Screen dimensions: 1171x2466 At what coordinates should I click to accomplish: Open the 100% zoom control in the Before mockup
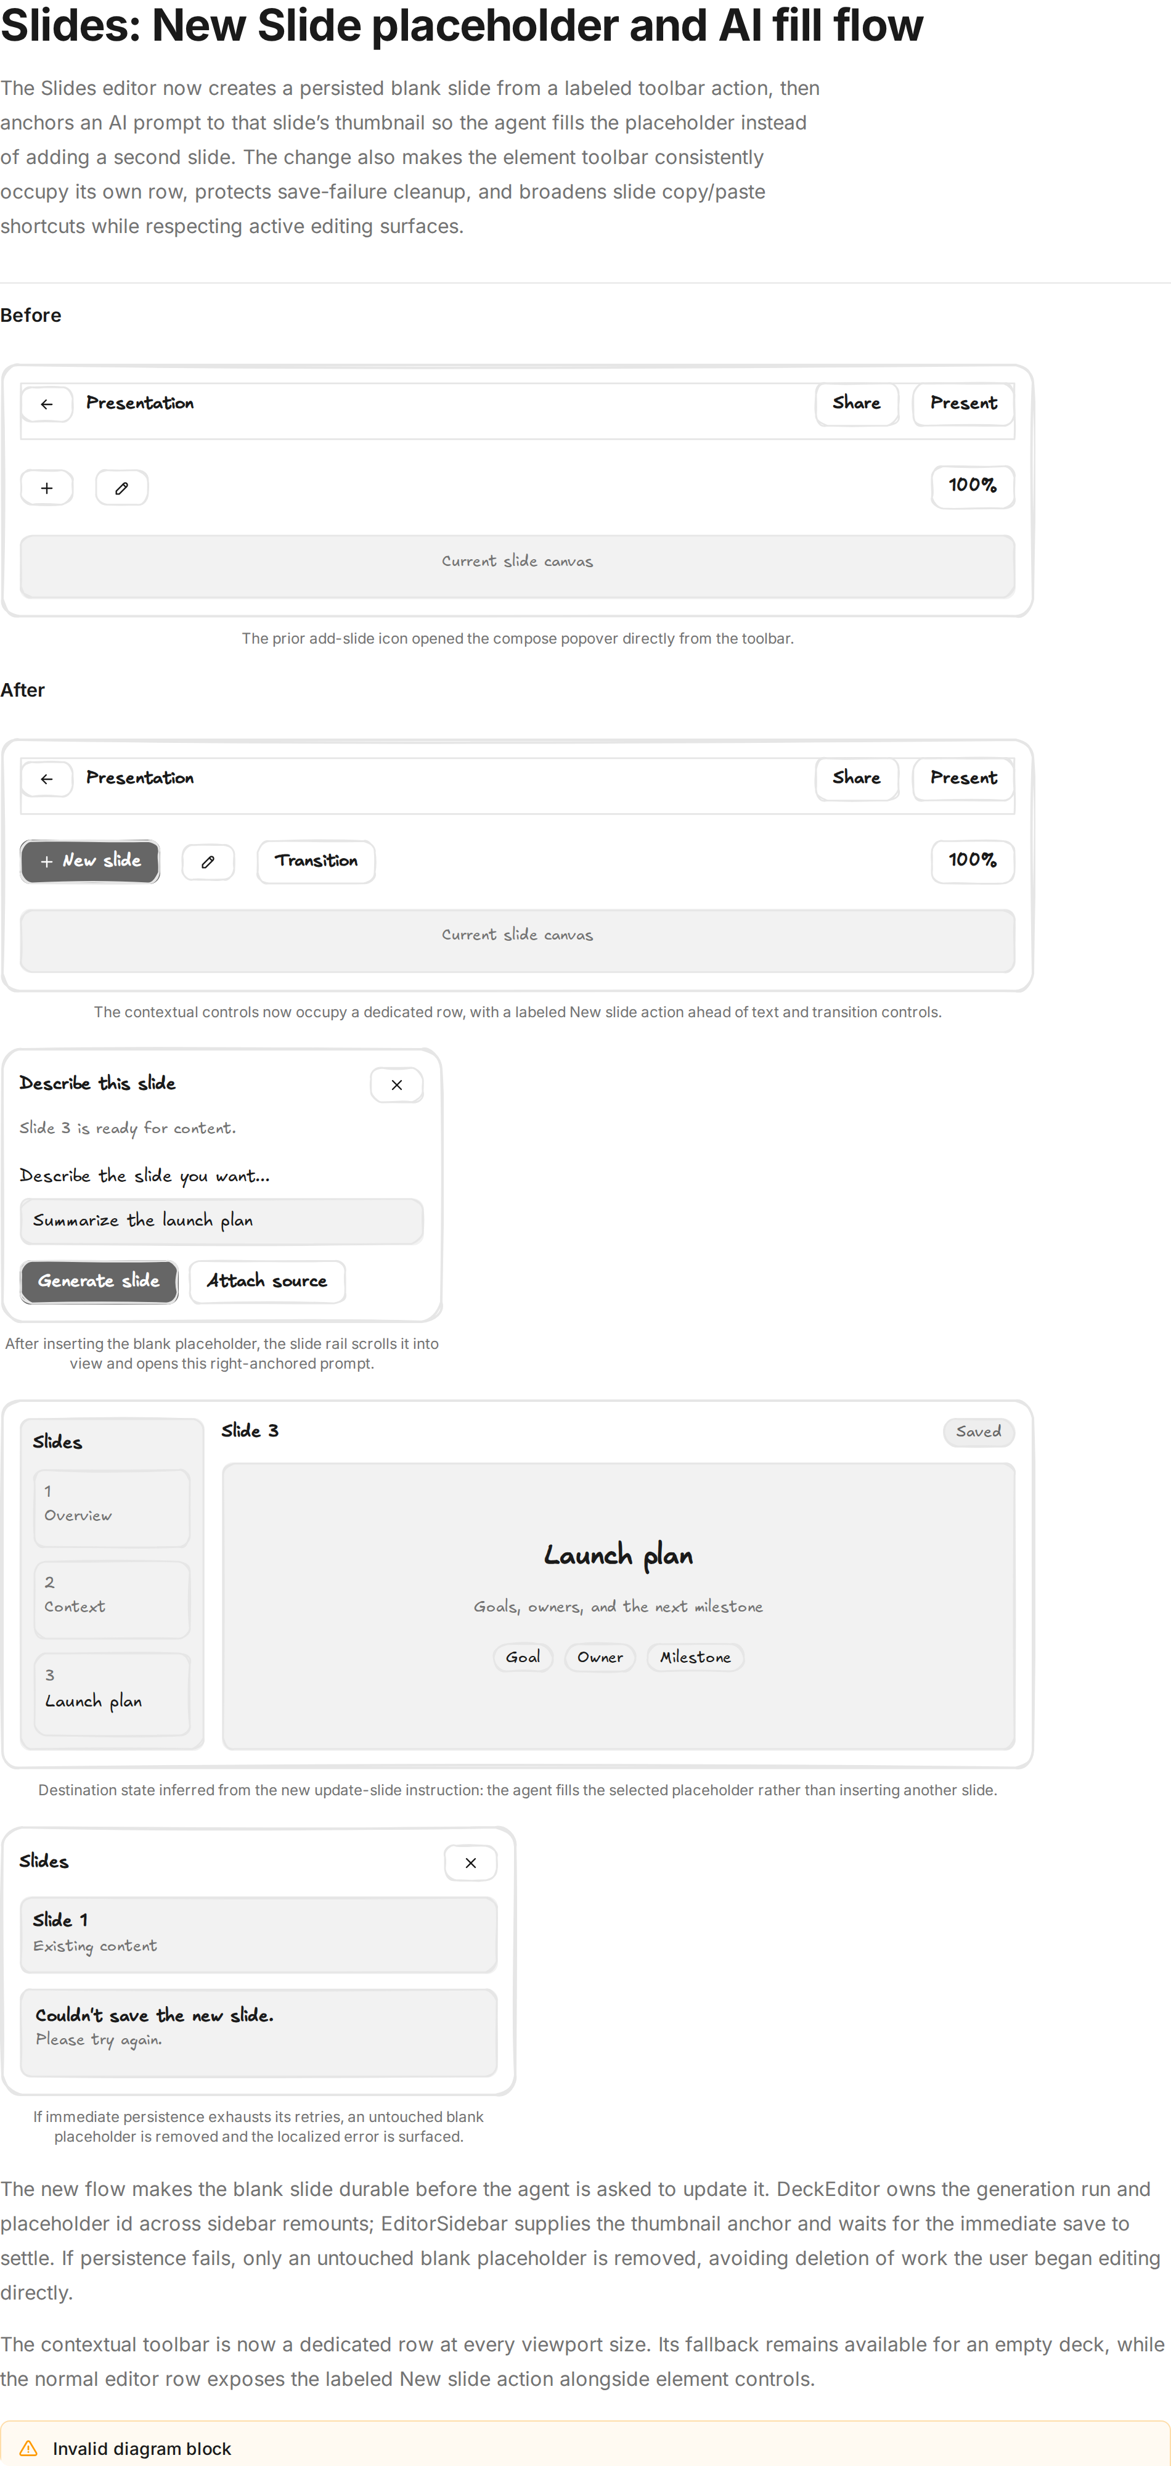tap(972, 486)
